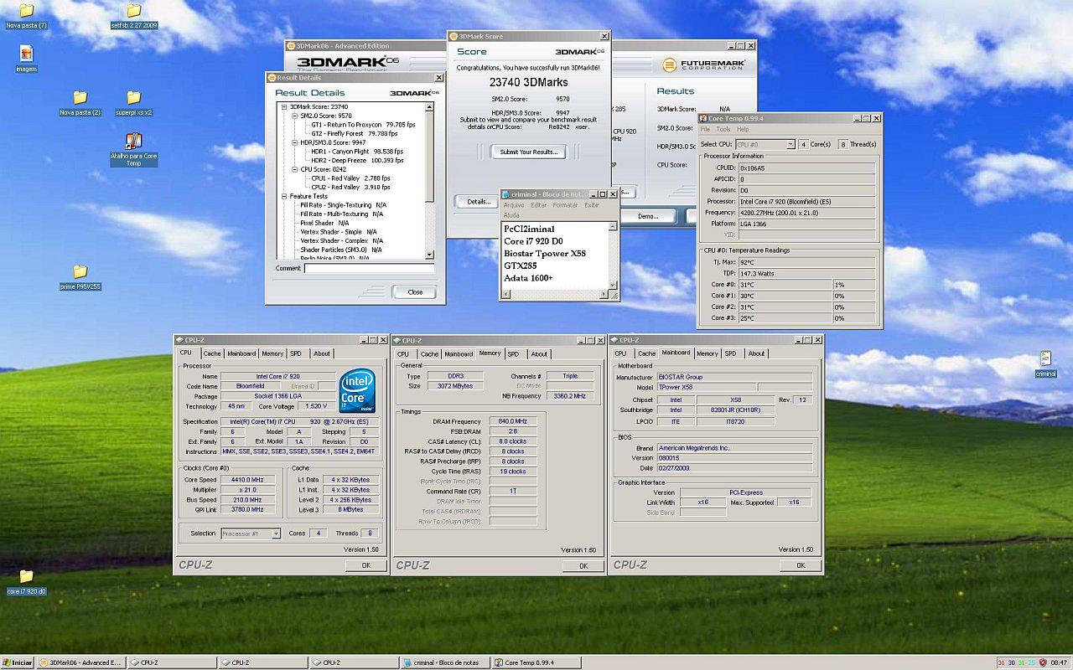Image resolution: width=1073 pixels, height=670 pixels.
Task: Select HDR2 - Deep Freeze row
Action: coord(358,161)
